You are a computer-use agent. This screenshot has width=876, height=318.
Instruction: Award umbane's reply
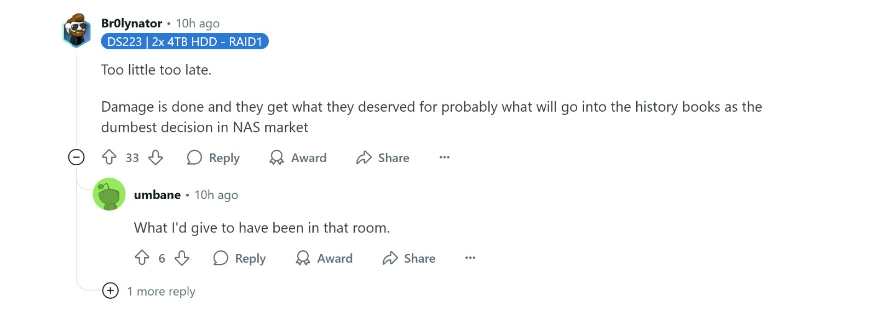(x=324, y=258)
